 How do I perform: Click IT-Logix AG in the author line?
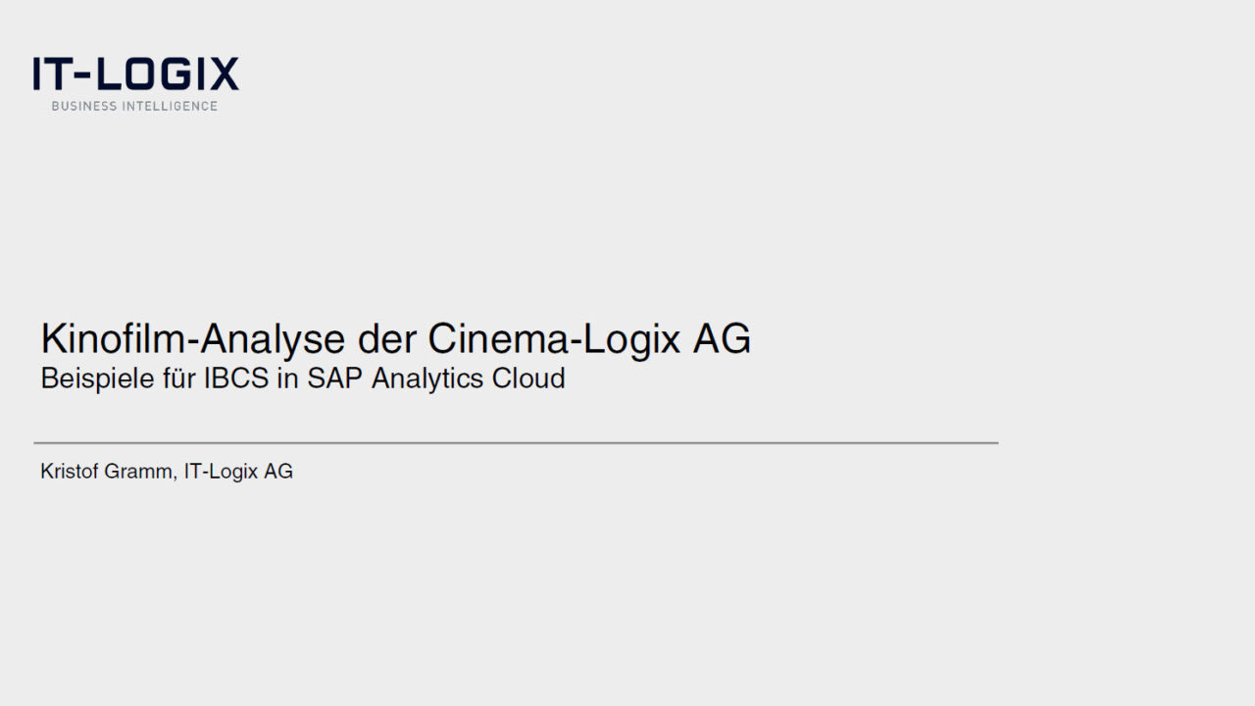pos(238,472)
